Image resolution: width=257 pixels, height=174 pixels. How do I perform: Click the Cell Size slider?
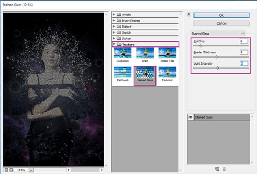pyautogui.click(x=201, y=46)
